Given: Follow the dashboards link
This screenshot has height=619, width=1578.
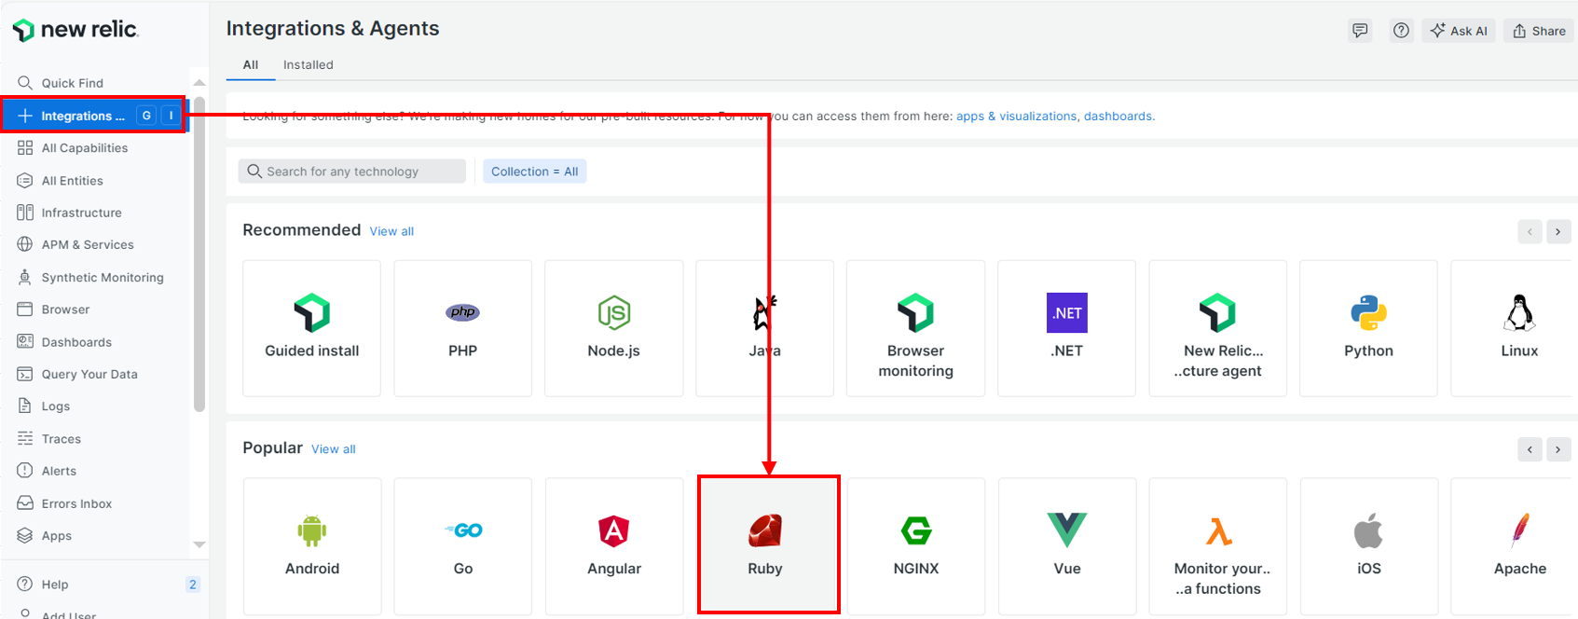Looking at the screenshot, I should pos(1119,117).
